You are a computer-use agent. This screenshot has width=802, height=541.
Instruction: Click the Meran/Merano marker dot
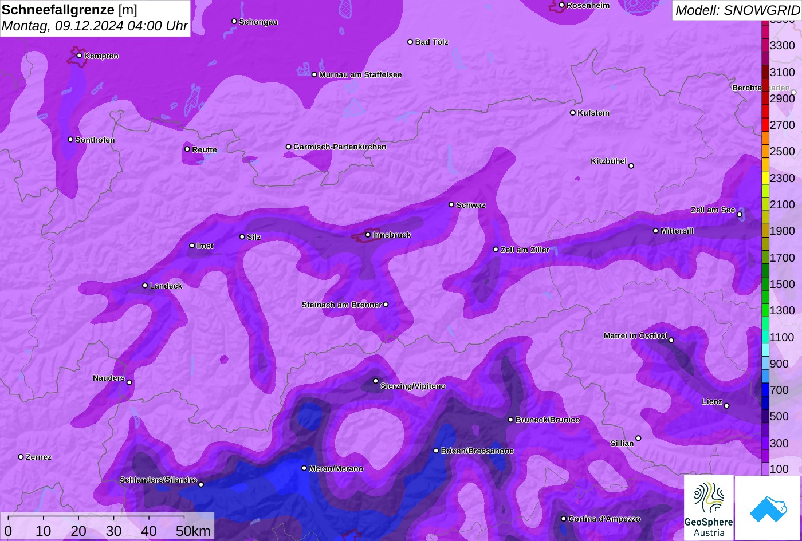(304, 468)
